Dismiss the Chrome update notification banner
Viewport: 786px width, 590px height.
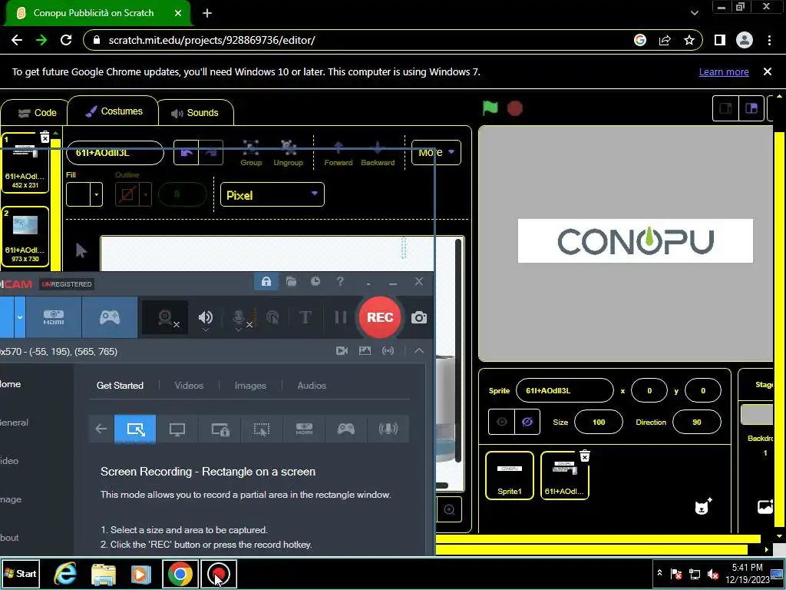pyautogui.click(x=767, y=71)
